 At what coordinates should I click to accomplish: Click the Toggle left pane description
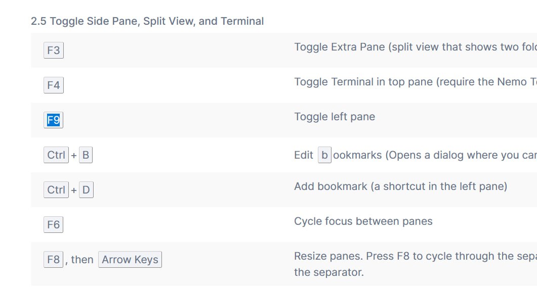pyautogui.click(x=335, y=117)
